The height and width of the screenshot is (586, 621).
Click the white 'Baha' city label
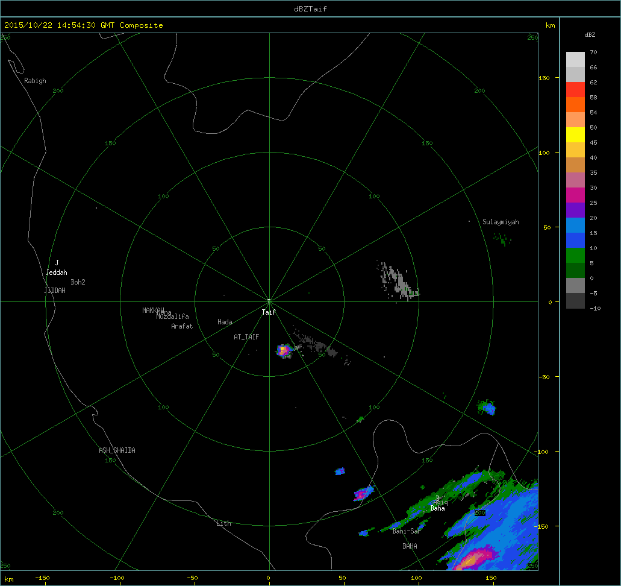click(438, 508)
